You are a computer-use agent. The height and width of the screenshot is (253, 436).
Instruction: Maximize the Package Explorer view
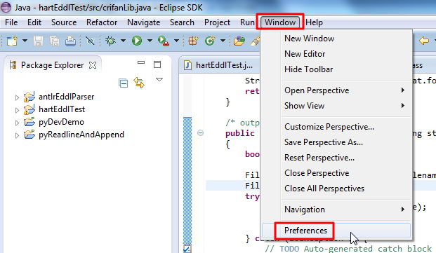157,64
